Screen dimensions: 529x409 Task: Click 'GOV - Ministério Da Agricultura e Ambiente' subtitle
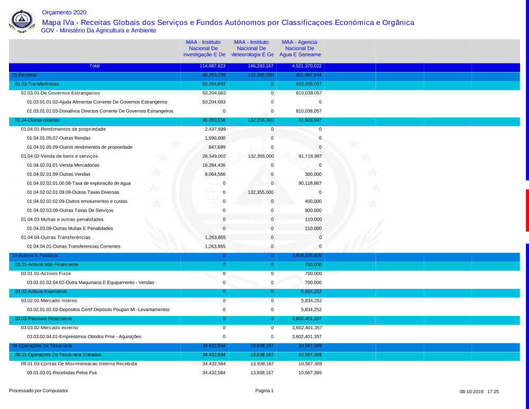pyautogui.click(x=98, y=31)
